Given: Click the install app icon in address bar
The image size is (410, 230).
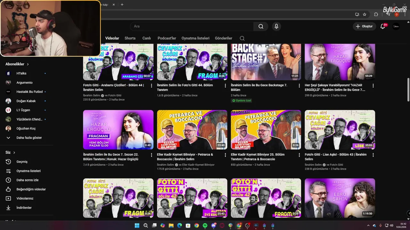Looking at the screenshot, I should 357,14.
